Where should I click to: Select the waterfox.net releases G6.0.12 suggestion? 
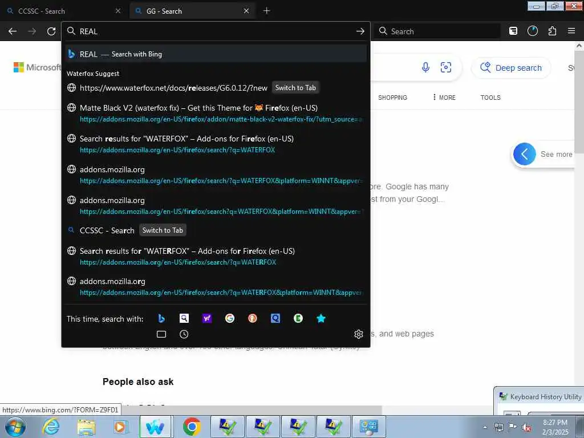216,88
